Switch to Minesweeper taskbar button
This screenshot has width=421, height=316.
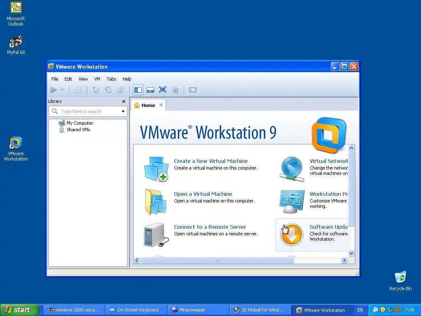(198, 310)
